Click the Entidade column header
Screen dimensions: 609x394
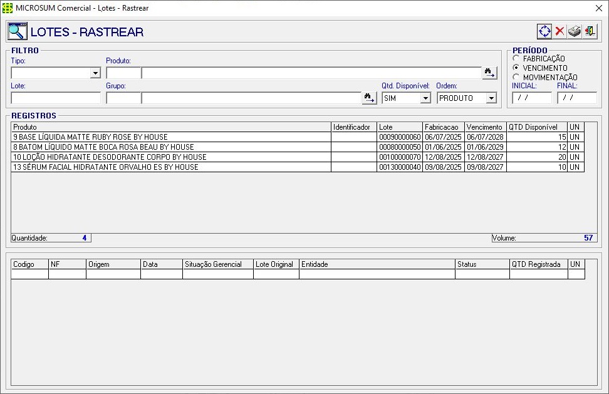pyautogui.click(x=377, y=264)
